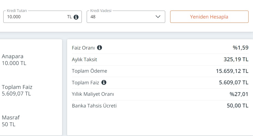
Task: Click the 50,00 TL bank fee value
Action: point(238,106)
